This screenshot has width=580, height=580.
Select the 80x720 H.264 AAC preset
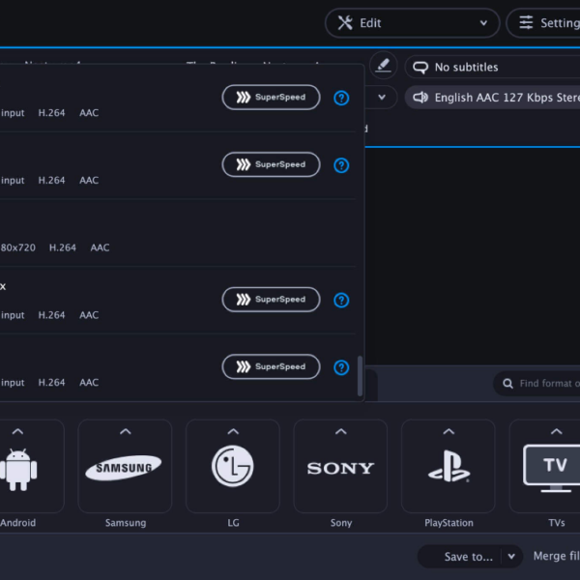pos(145,234)
